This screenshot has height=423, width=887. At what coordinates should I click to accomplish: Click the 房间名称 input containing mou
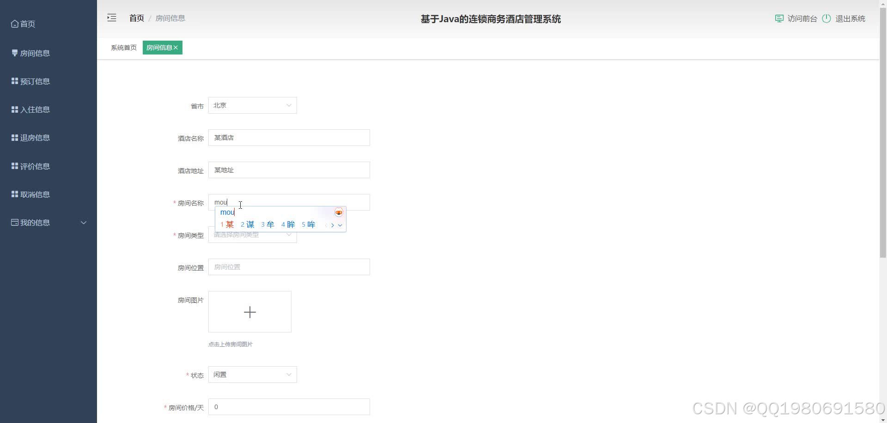[289, 202]
